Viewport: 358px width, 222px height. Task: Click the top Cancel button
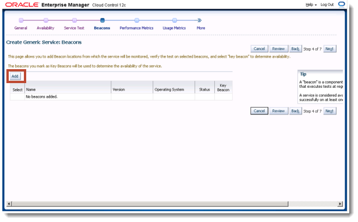click(259, 49)
